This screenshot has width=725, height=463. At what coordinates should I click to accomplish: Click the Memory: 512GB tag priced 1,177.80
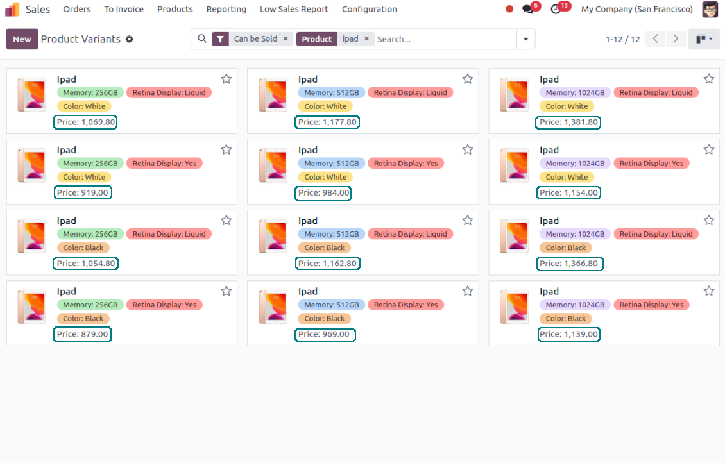332,93
